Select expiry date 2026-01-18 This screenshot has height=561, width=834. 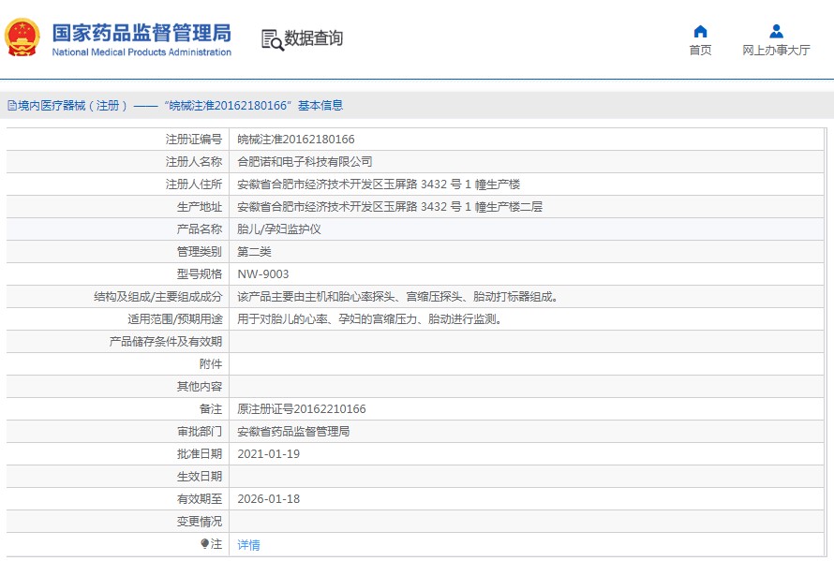coord(268,499)
